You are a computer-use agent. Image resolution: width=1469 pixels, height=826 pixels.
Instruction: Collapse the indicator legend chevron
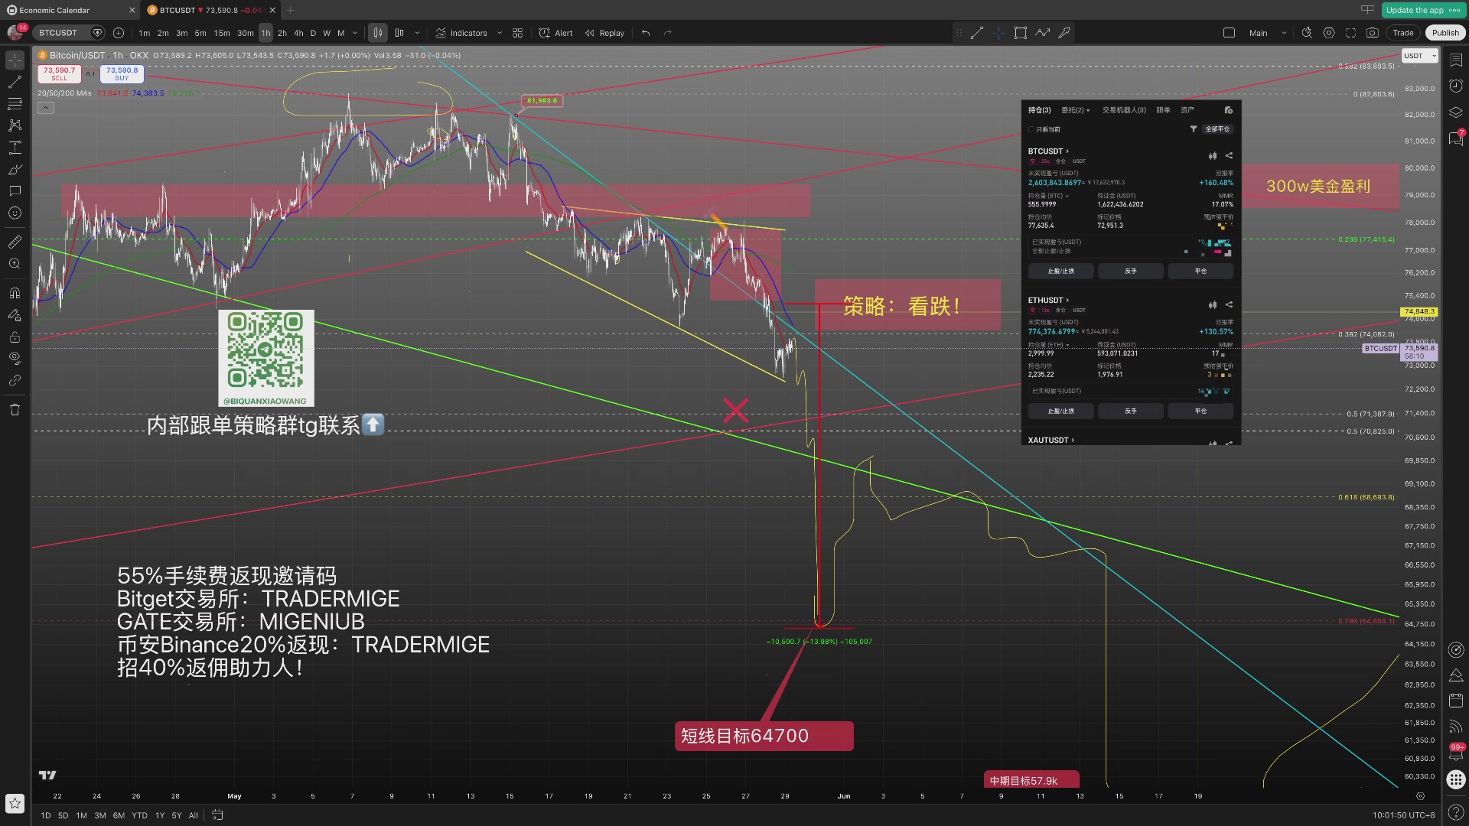pos(46,108)
